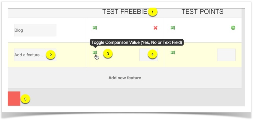Click yellow marker number 3

(x=108, y=54)
